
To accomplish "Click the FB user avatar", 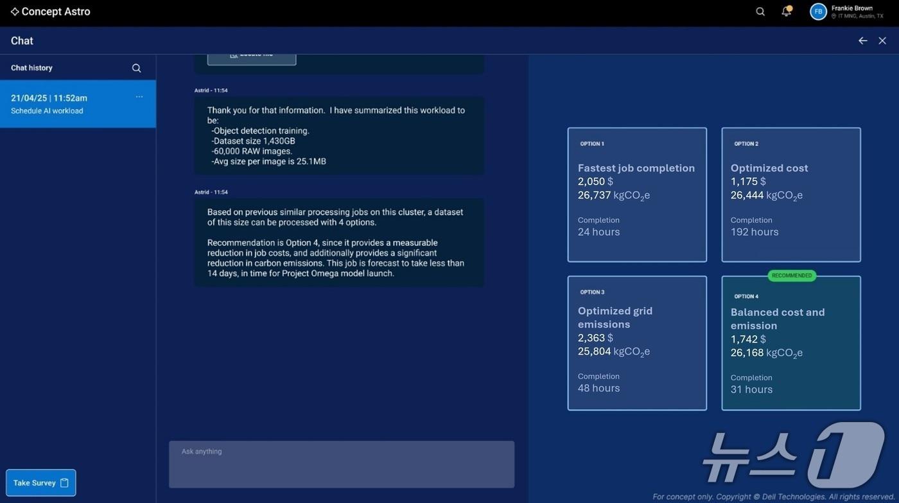I will pos(818,12).
